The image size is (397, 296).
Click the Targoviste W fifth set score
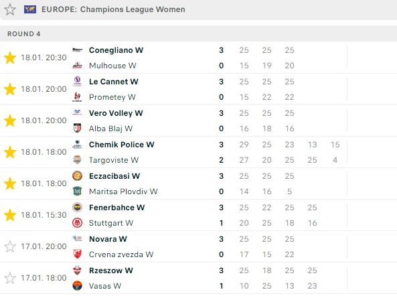335,160
